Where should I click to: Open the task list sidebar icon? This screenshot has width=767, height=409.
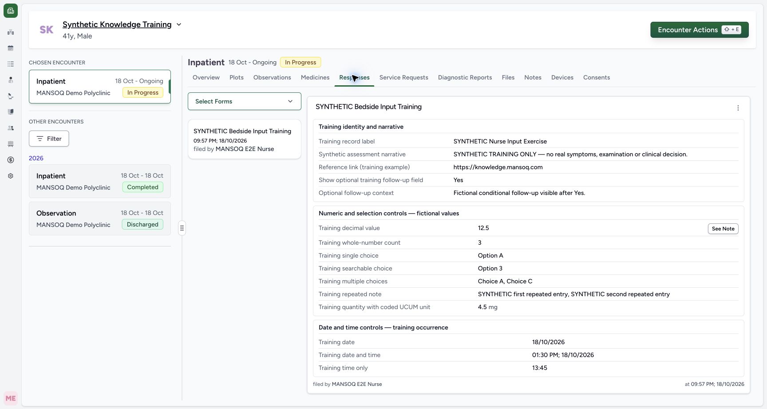[x=11, y=64]
